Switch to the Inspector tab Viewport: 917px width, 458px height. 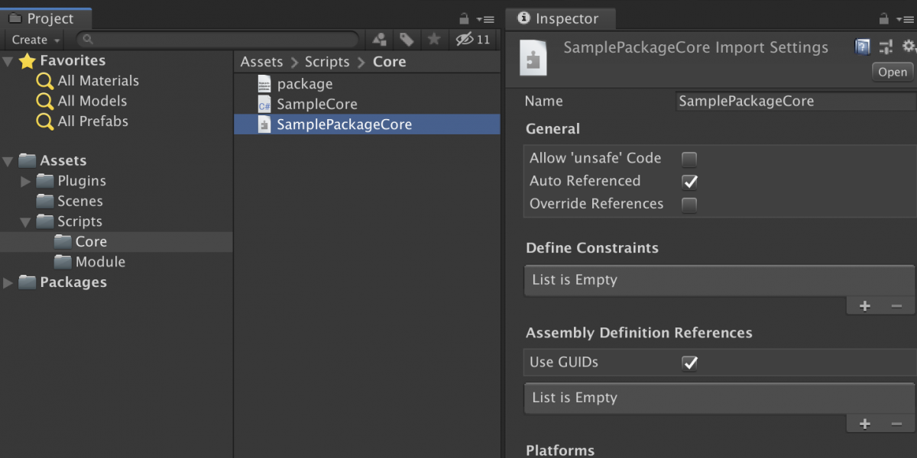pos(559,19)
